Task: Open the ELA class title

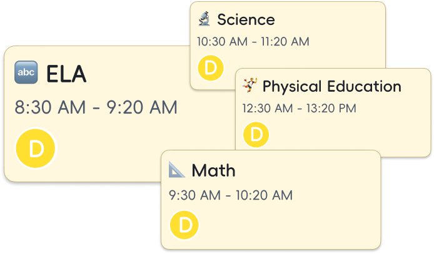Action: (66, 74)
